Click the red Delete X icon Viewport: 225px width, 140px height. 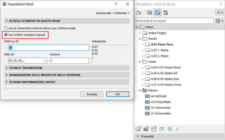point(177,129)
